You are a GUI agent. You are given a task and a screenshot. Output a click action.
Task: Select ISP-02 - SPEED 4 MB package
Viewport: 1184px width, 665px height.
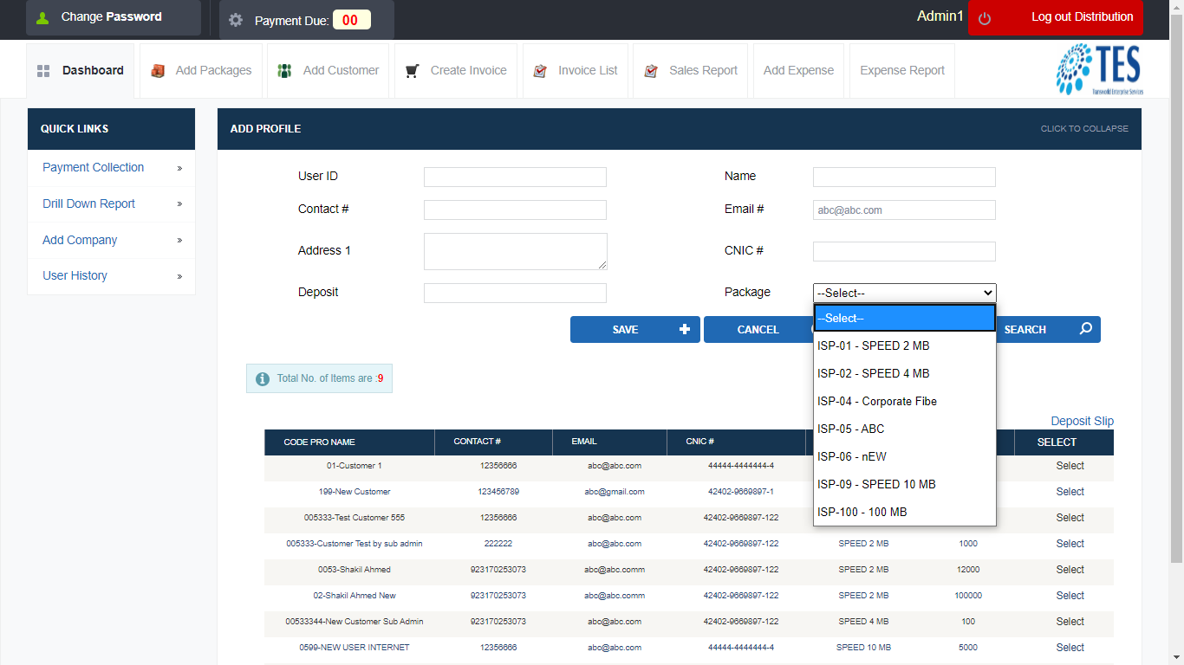pos(904,373)
